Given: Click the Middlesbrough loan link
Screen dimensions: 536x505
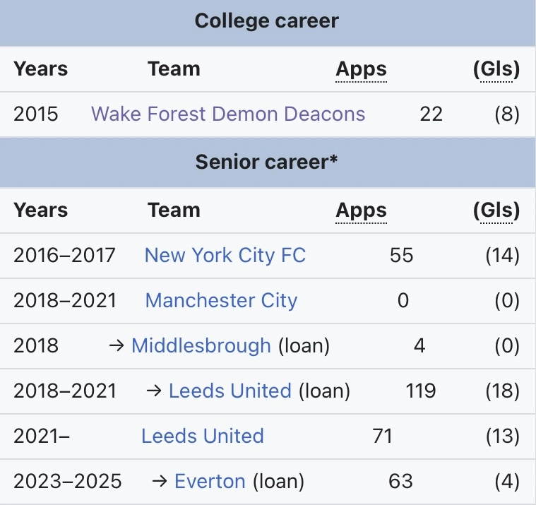Looking at the screenshot, I should click(201, 345).
